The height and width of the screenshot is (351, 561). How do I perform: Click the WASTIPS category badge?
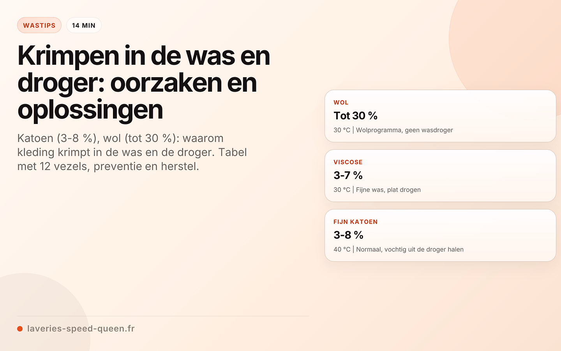pyautogui.click(x=39, y=25)
